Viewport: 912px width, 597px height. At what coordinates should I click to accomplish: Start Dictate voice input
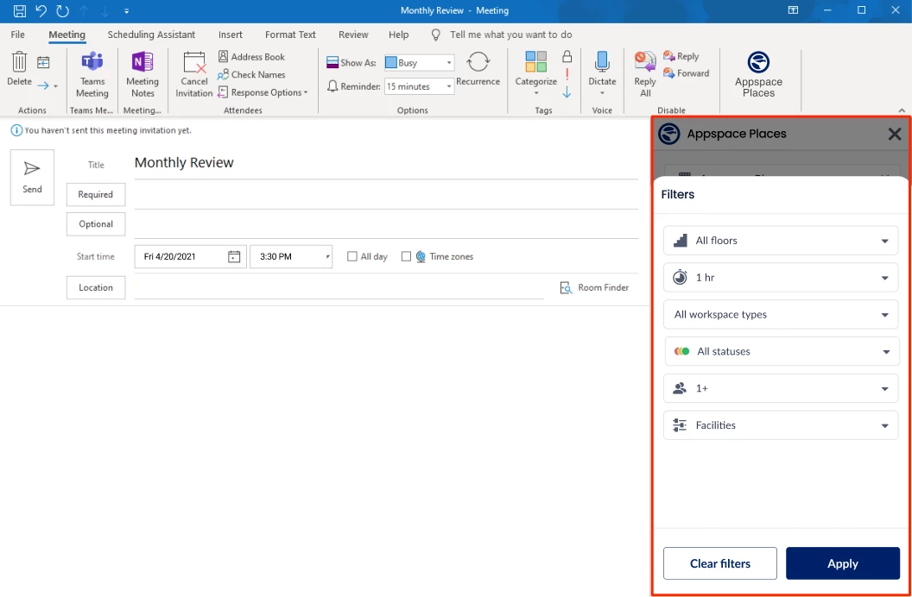pyautogui.click(x=602, y=73)
